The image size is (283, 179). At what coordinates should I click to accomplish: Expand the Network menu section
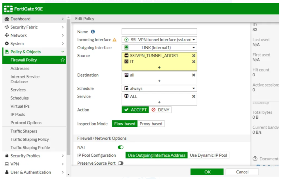pyautogui.click(x=34, y=35)
